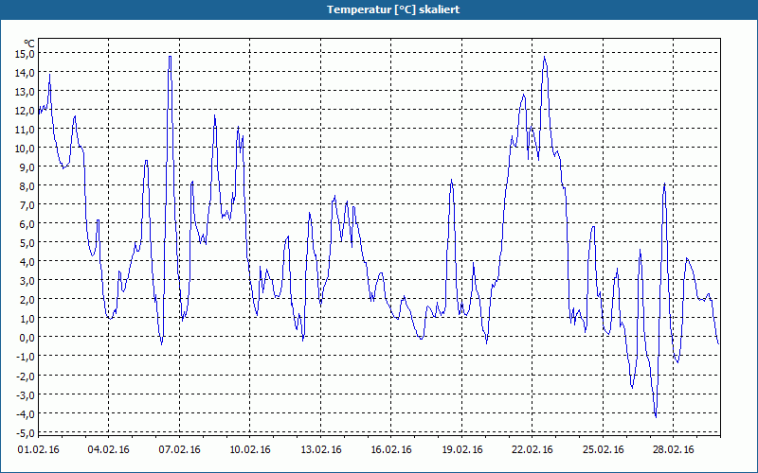Click the 11,0 y-axis label
758x473 pixels.
click(x=25, y=130)
